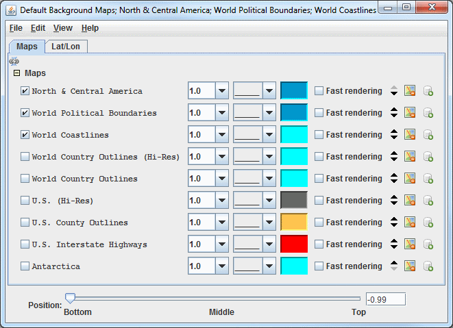Open the View menu
The image size is (453, 328).
coord(62,28)
